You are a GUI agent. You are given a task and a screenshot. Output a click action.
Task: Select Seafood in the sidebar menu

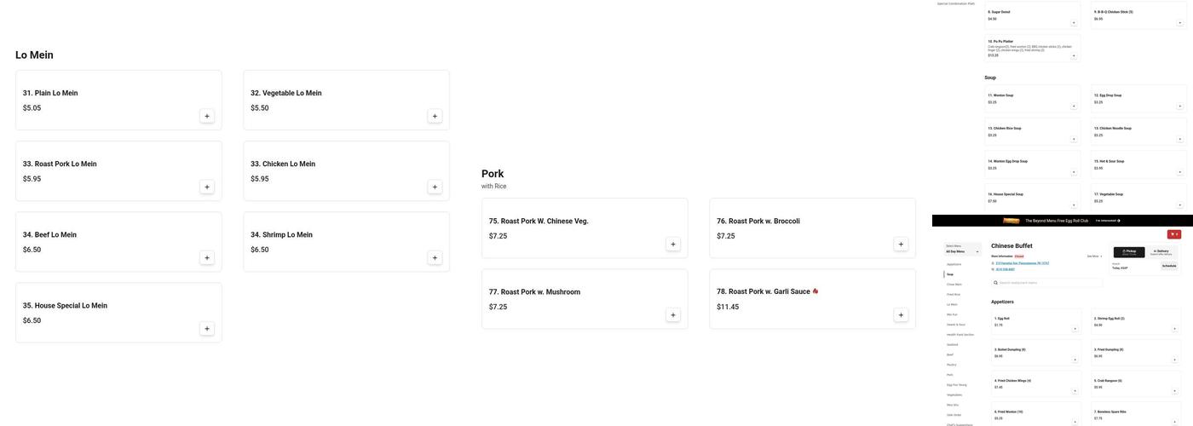952,344
